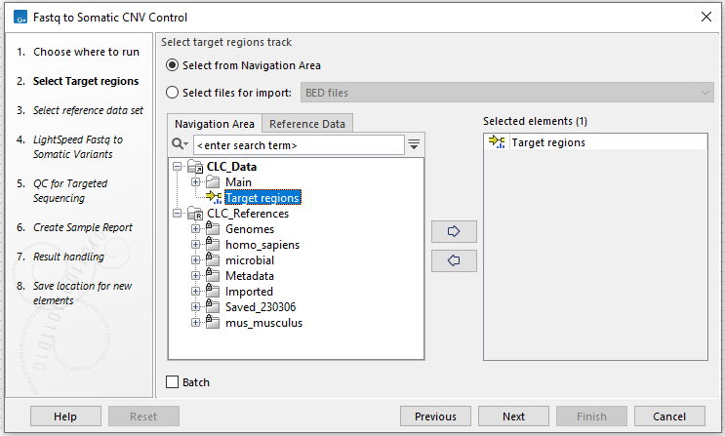Click the Next button

(513, 416)
